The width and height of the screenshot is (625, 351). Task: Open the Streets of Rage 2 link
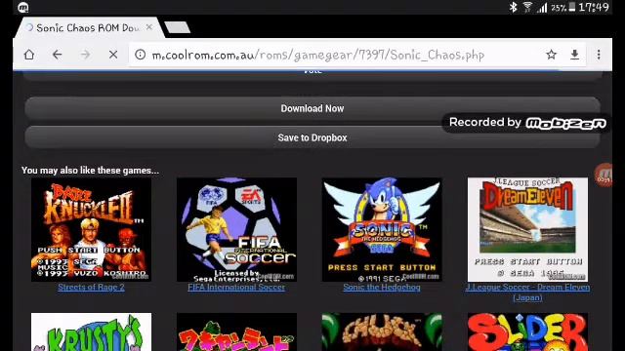click(91, 288)
